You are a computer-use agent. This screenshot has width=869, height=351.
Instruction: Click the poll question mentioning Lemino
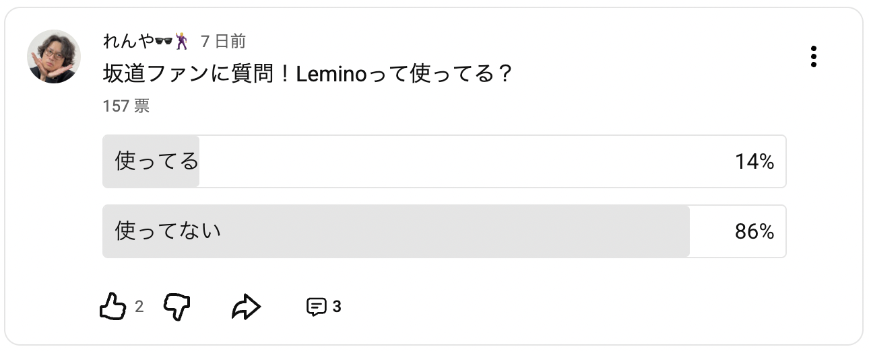pos(309,73)
